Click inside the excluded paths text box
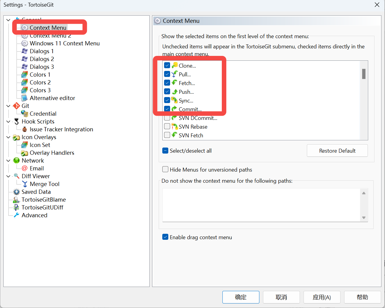This screenshot has width=385, height=308. [x=261, y=205]
